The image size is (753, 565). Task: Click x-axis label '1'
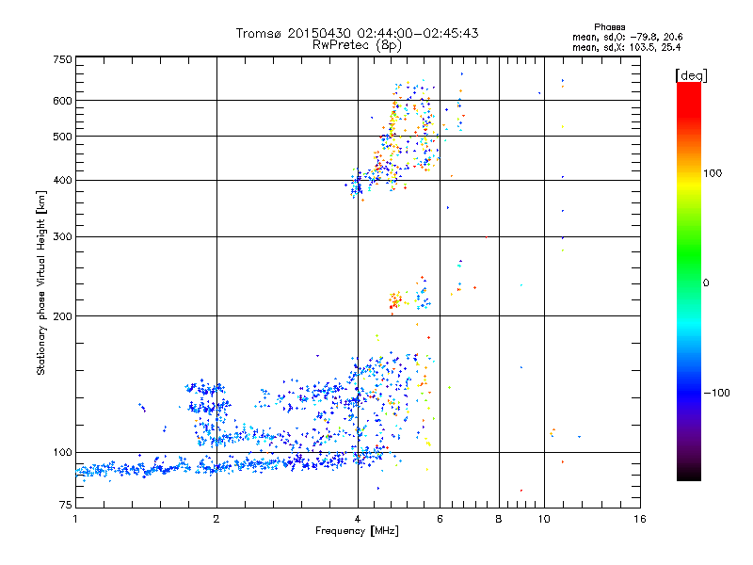click(75, 519)
